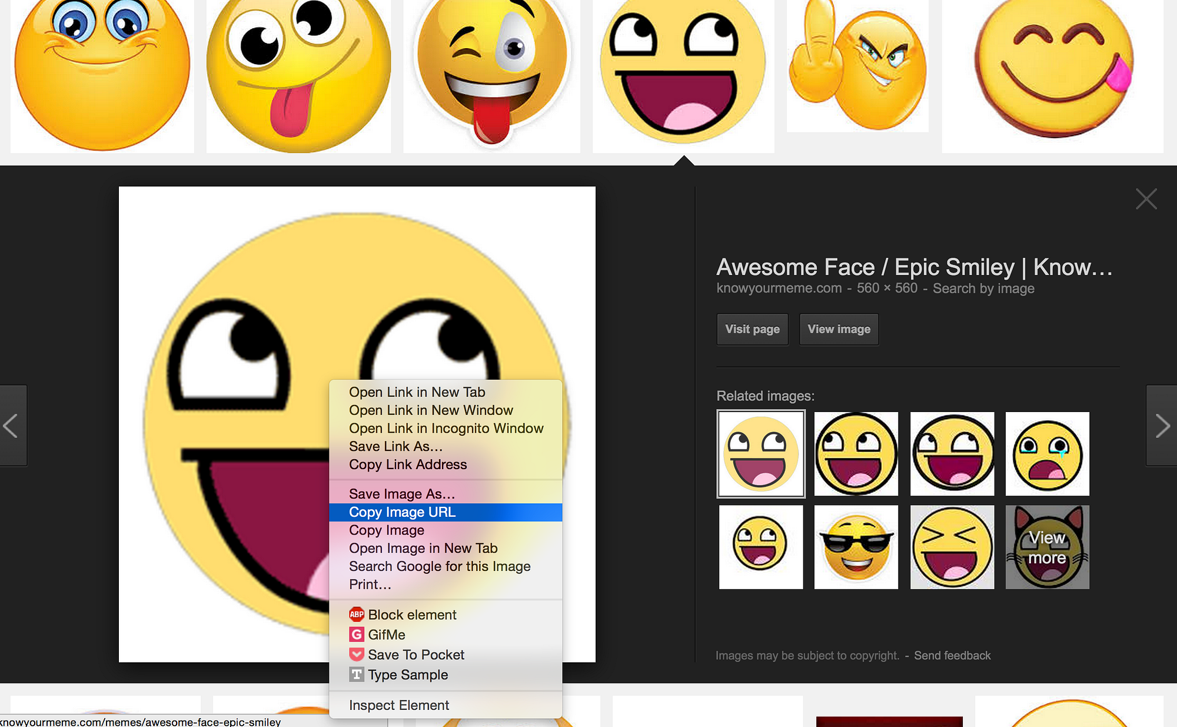Select the sunglasses smiley related thumbnail
1177x727 pixels.
[x=856, y=547]
